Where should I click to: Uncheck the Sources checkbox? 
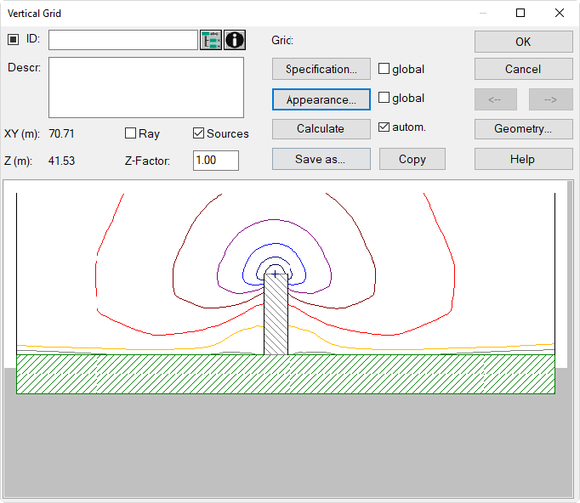[199, 133]
